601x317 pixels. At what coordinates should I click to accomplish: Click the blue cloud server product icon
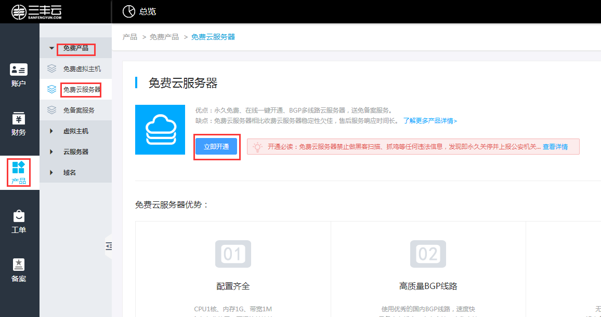click(x=160, y=129)
